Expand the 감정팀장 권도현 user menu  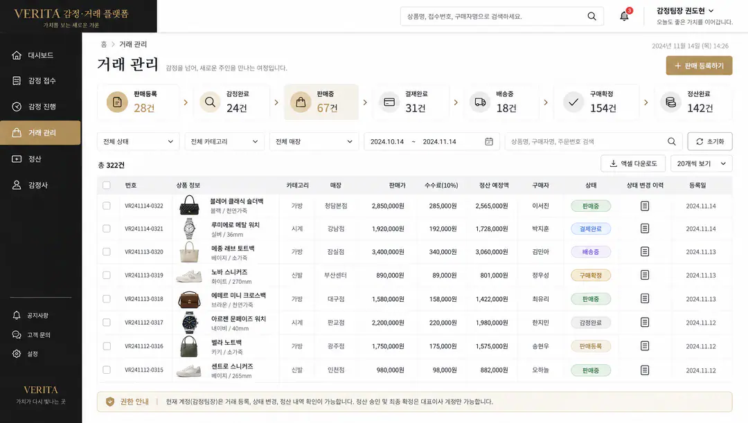pyautogui.click(x=685, y=10)
